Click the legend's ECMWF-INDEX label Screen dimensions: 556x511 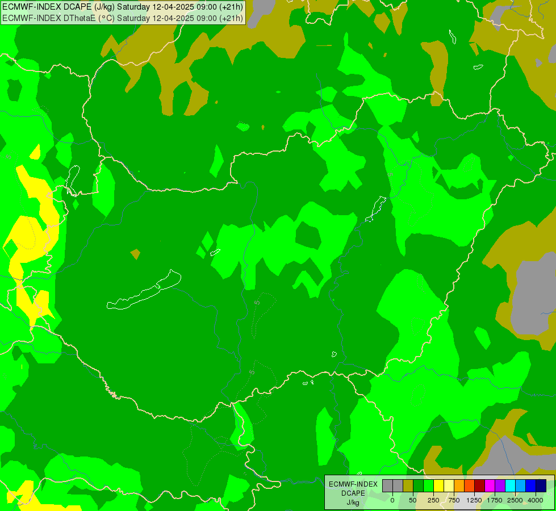point(353,484)
